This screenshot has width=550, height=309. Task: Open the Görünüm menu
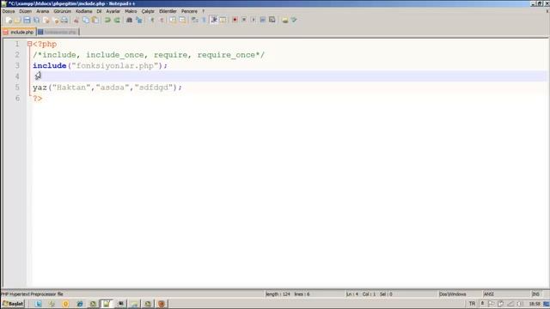coord(63,11)
